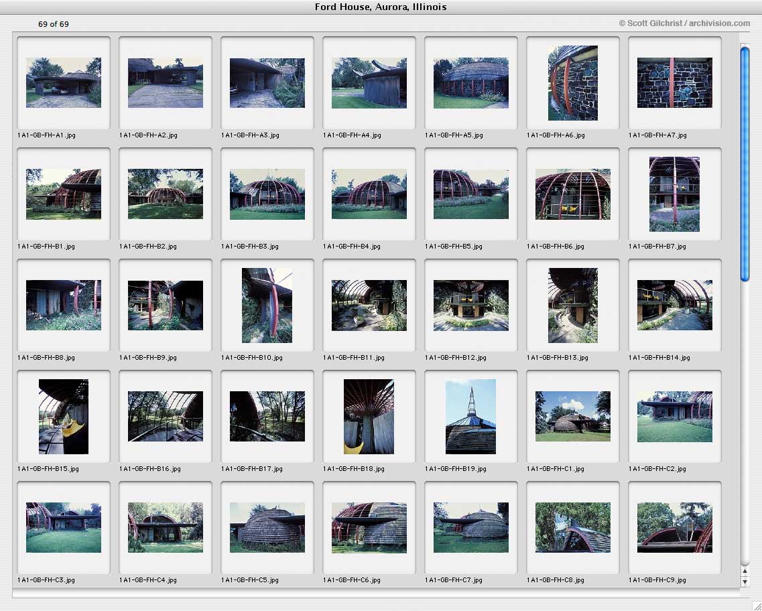Select thumbnail 1A1-GB-FH-B10.jpg

point(267,305)
